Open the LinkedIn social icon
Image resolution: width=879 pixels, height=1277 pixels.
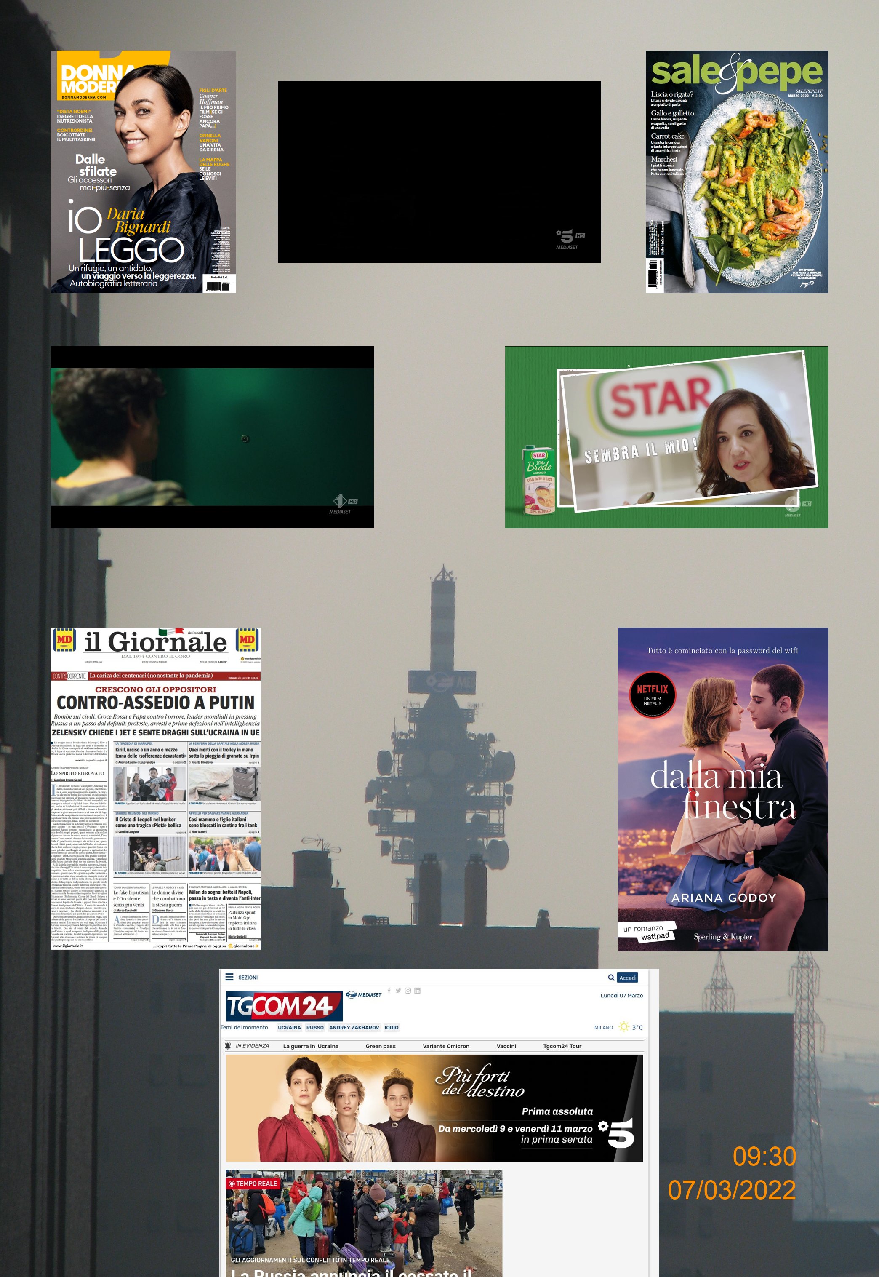point(418,991)
